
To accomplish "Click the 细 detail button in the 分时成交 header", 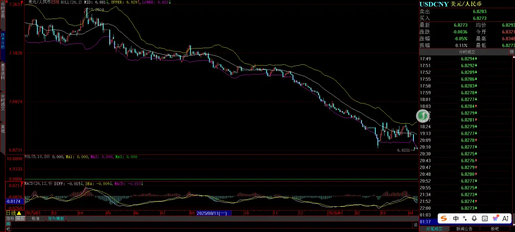I will pos(511,52).
